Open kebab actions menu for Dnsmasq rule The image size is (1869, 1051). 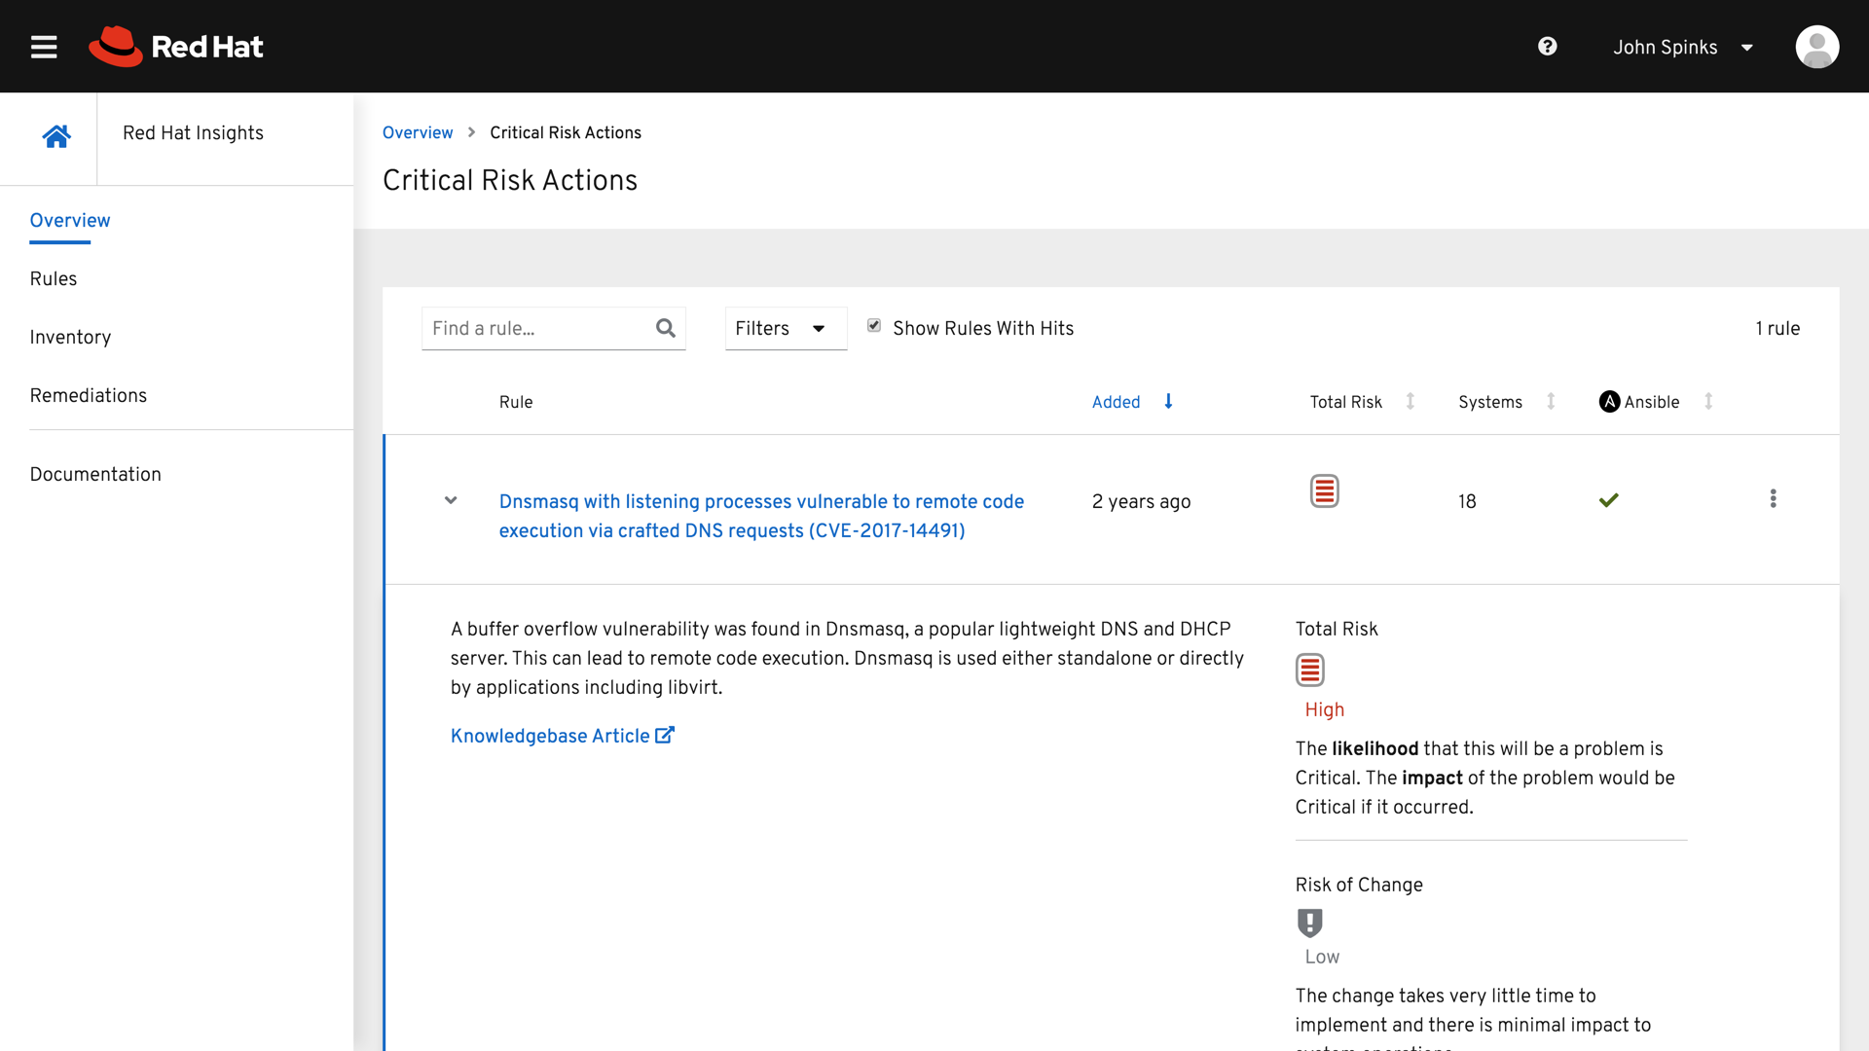click(x=1773, y=499)
